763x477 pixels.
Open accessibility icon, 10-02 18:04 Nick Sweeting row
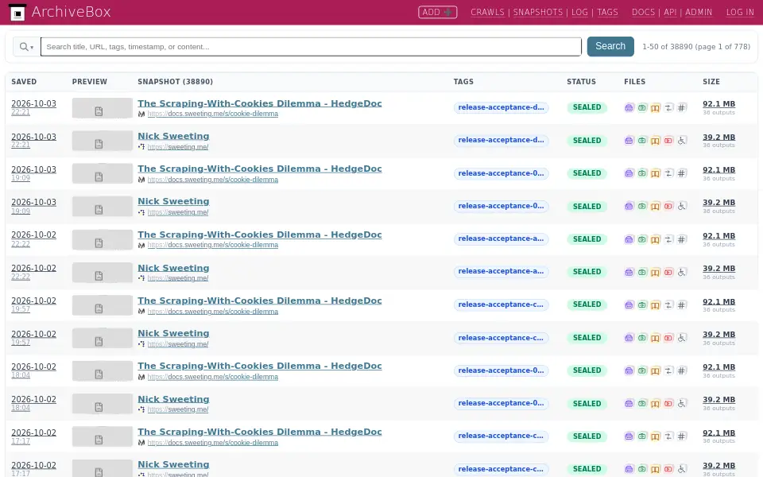[x=681, y=404]
